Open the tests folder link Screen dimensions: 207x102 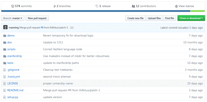coord(10,63)
